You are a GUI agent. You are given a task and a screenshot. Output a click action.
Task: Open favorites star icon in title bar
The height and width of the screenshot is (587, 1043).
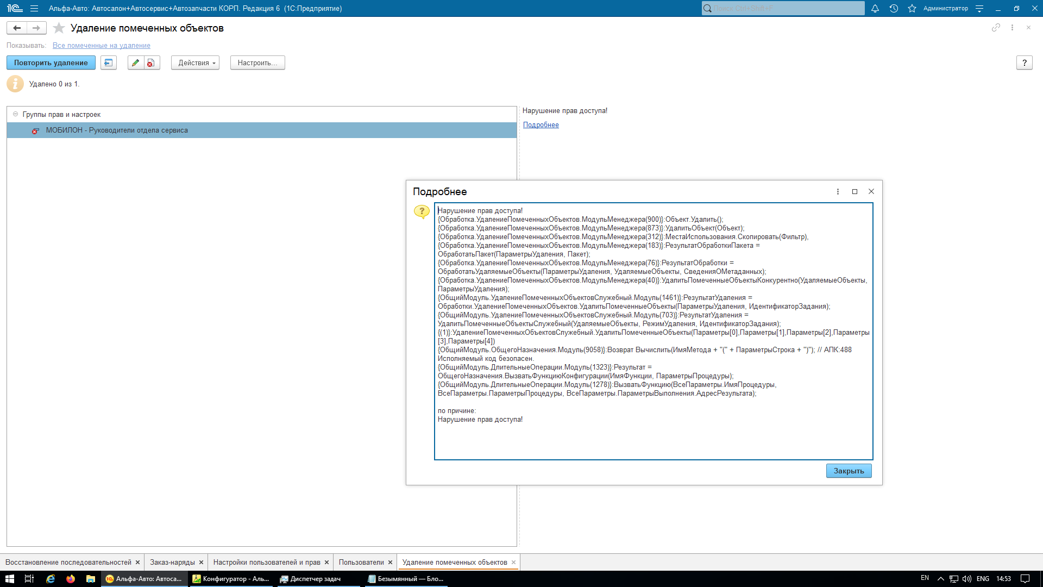point(912,8)
